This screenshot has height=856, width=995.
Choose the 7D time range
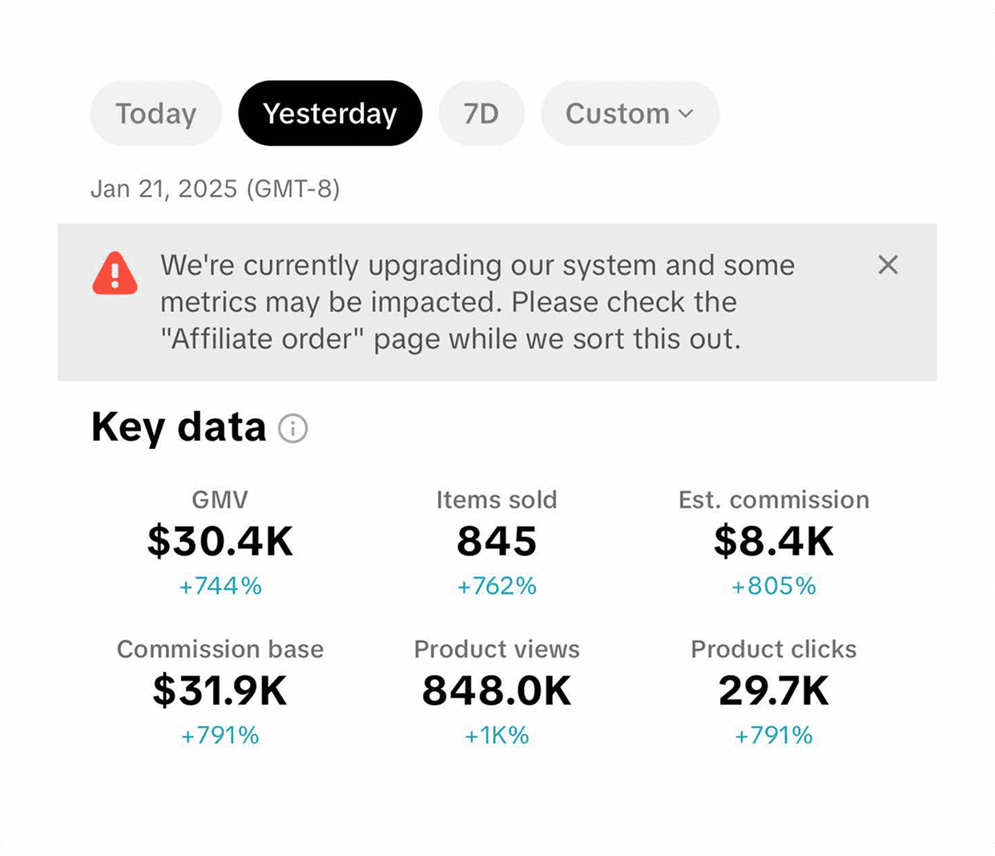click(x=481, y=113)
